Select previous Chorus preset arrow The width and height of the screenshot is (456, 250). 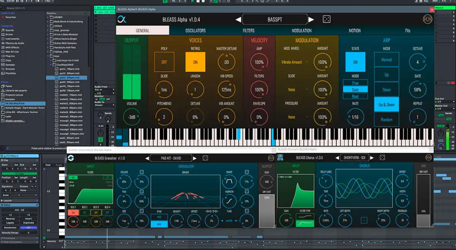337,158
